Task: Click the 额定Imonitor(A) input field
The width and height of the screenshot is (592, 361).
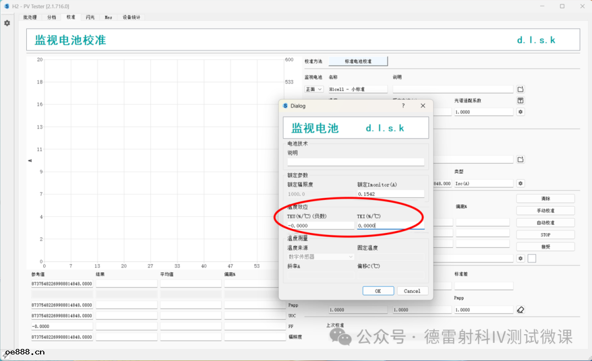Action: [x=390, y=194]
